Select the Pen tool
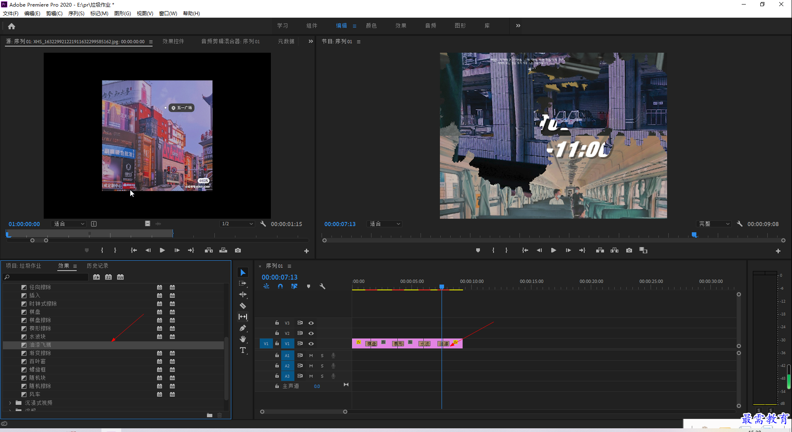This screenshot has height=432, width=792. click(243, 328)
